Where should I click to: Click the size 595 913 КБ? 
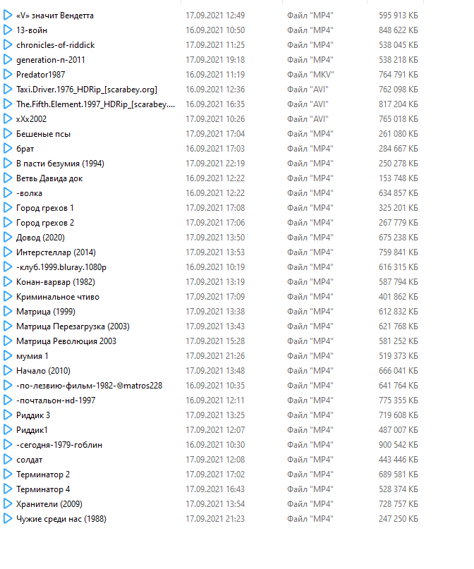(x=398, y=16)
